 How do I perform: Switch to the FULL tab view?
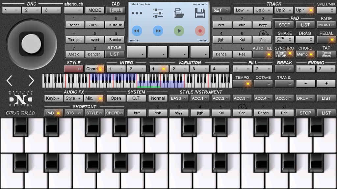pyautogui.click(x=116, y=10)
